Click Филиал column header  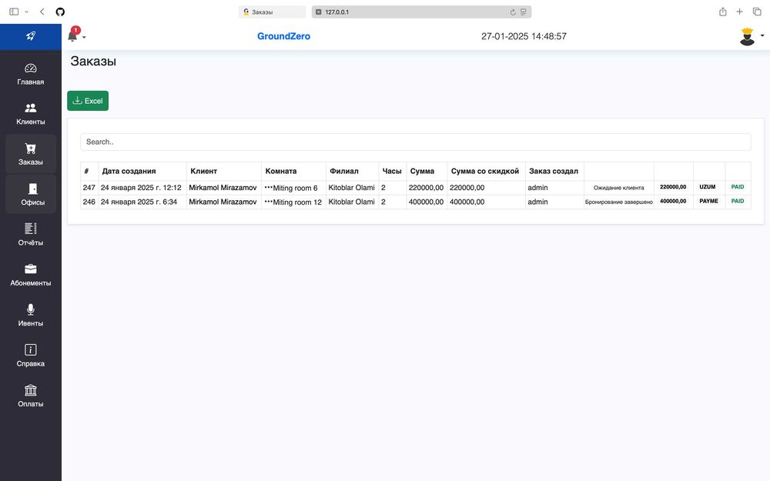click(343, 172)
